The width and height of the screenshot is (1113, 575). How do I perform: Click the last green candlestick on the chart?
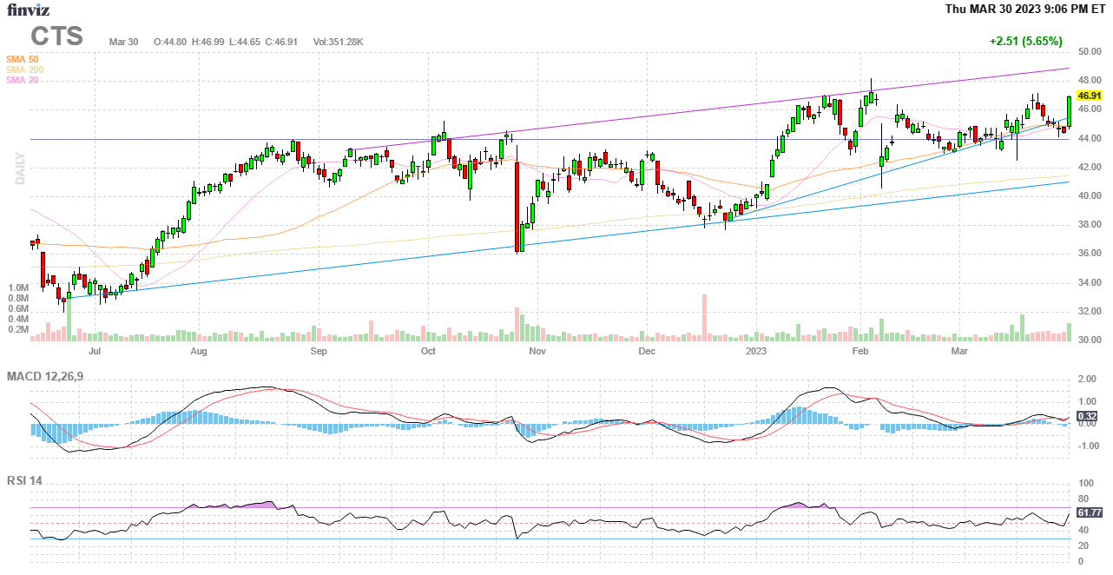point(1069,111)
